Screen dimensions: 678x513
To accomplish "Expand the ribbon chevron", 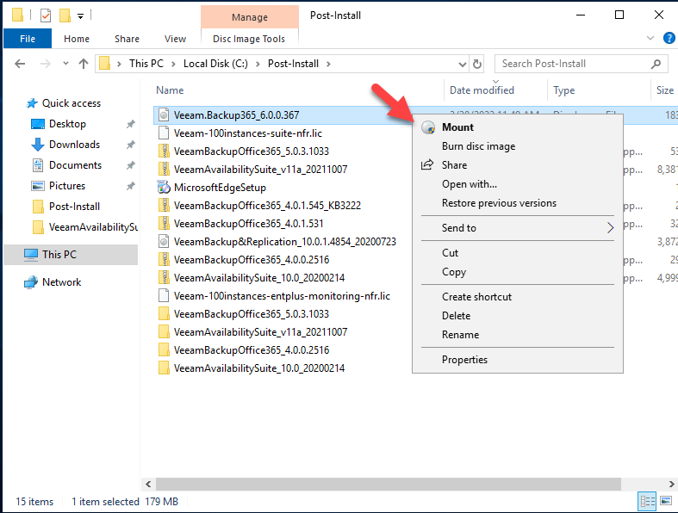I will [x=650, y=38].
